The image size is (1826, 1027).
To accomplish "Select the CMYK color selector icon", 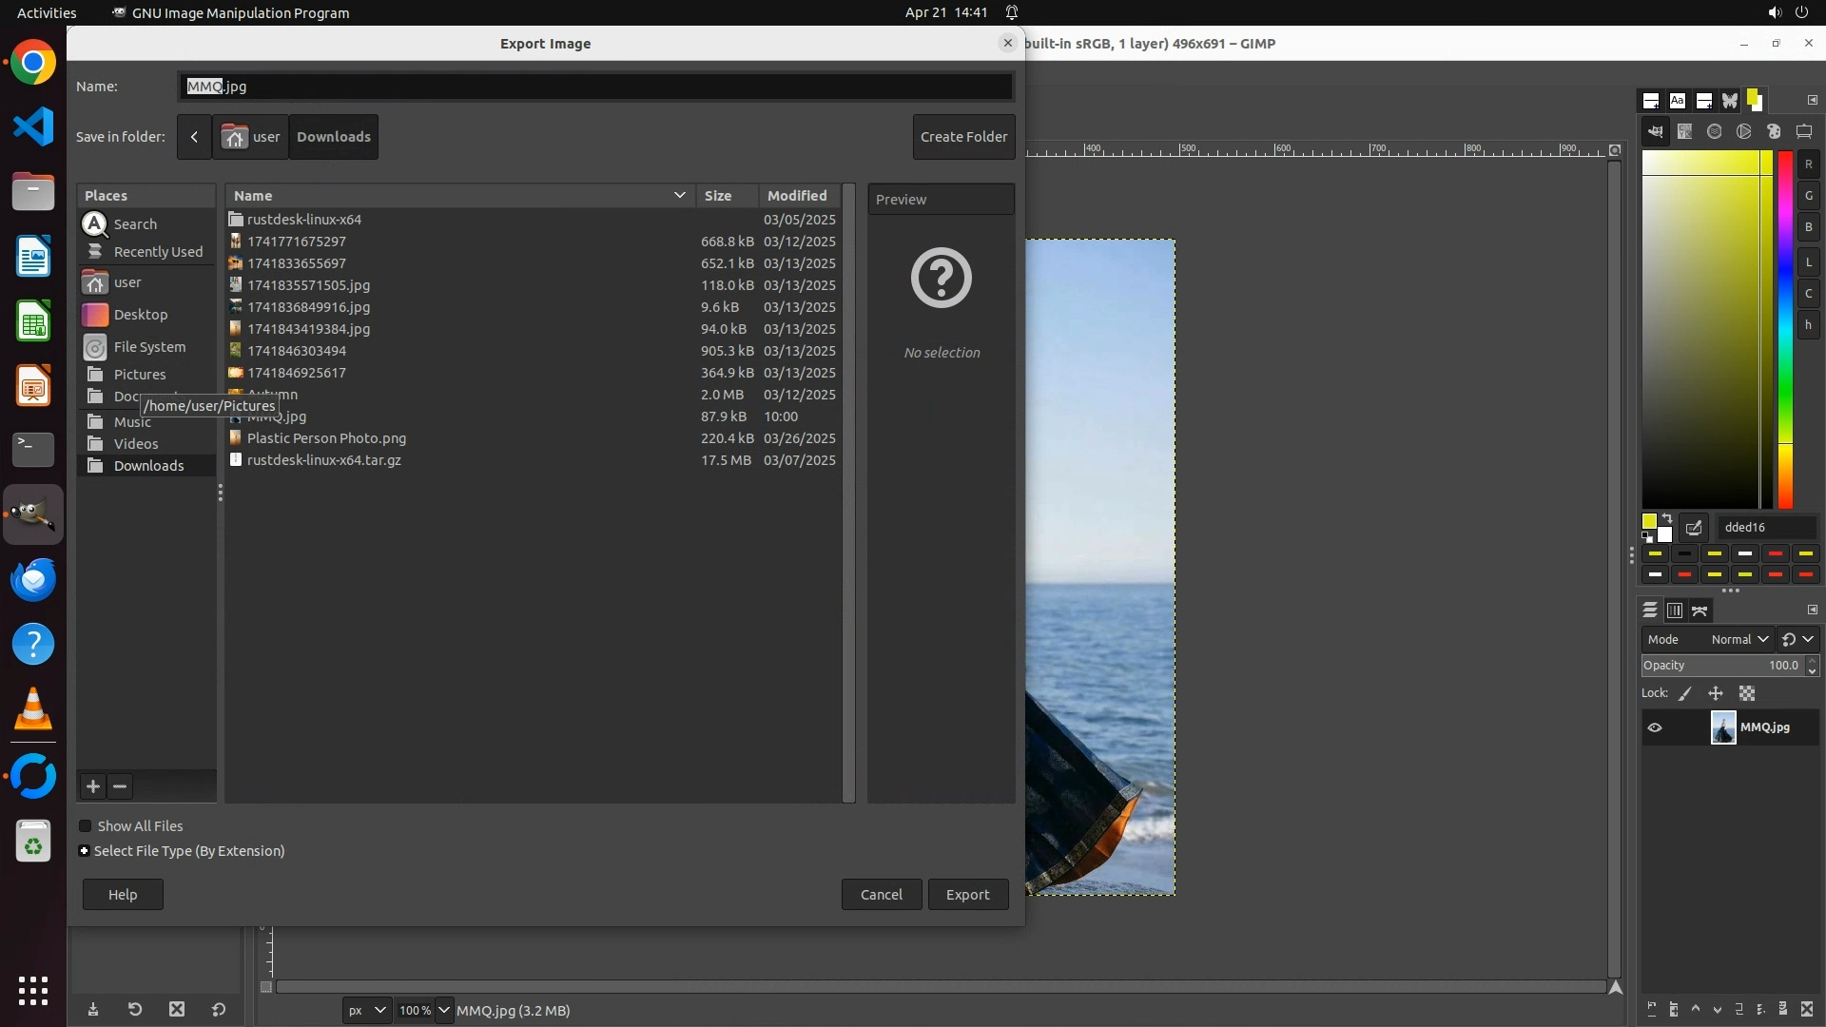I will pyautogui.click(x=1684, y=132).
